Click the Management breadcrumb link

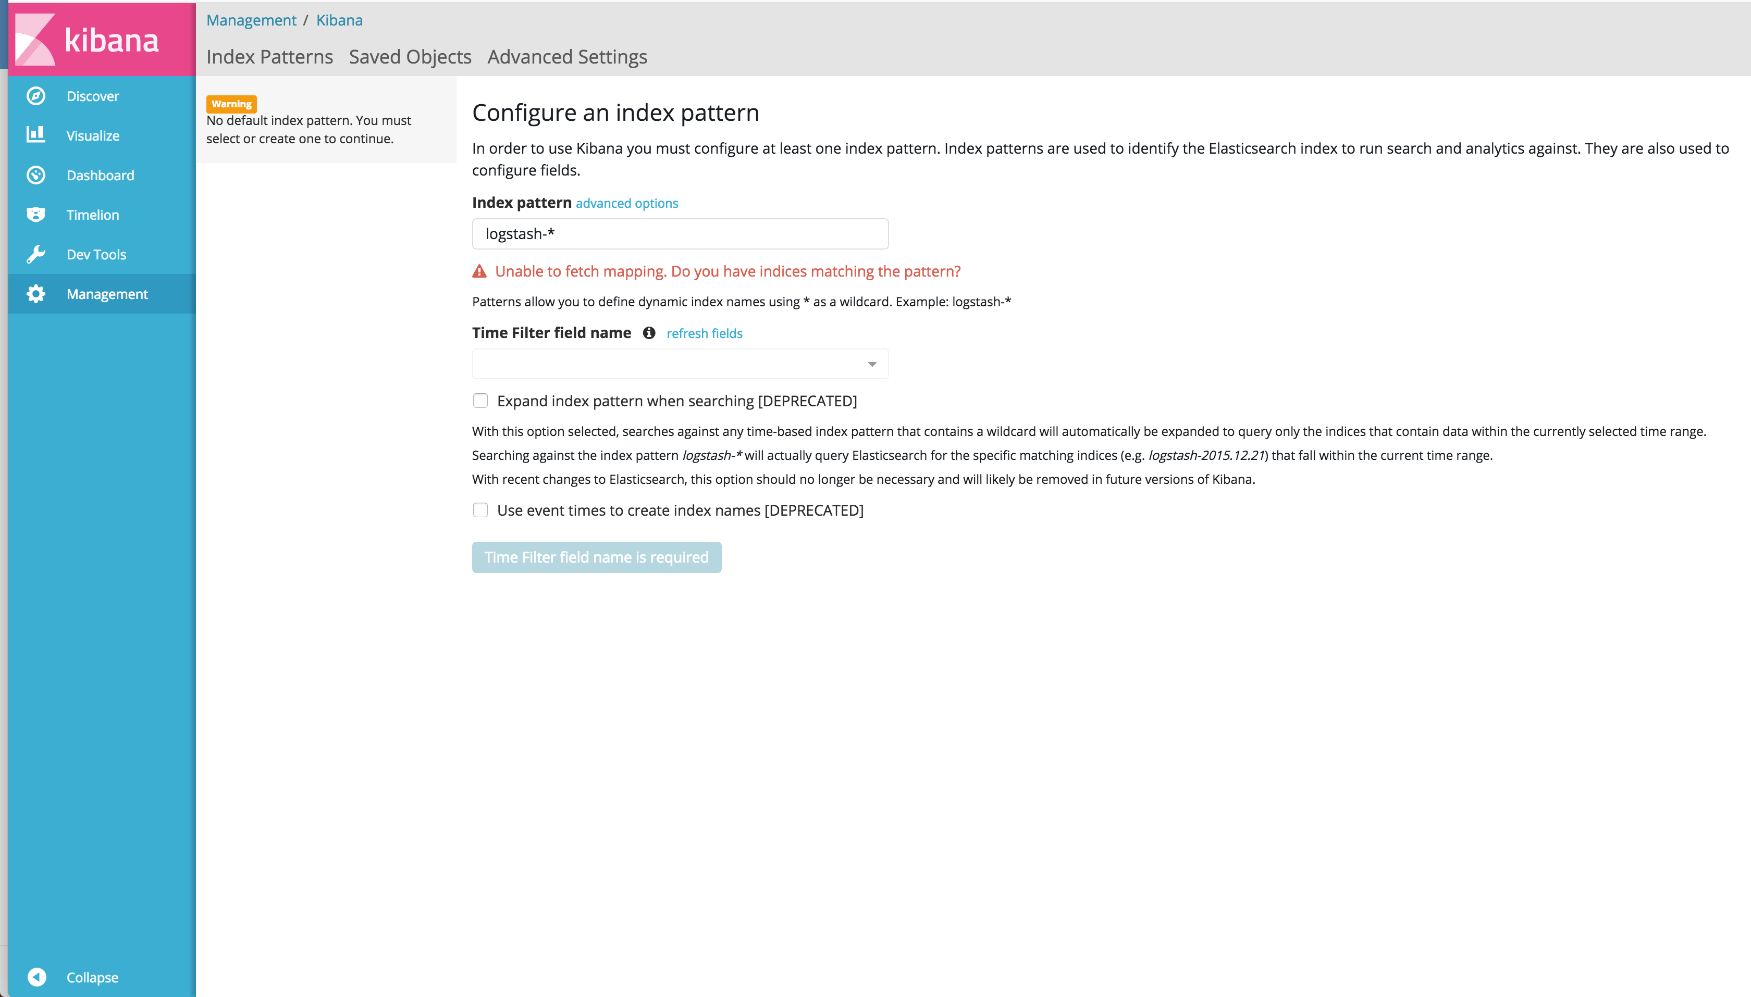click(x=251, y=20)
